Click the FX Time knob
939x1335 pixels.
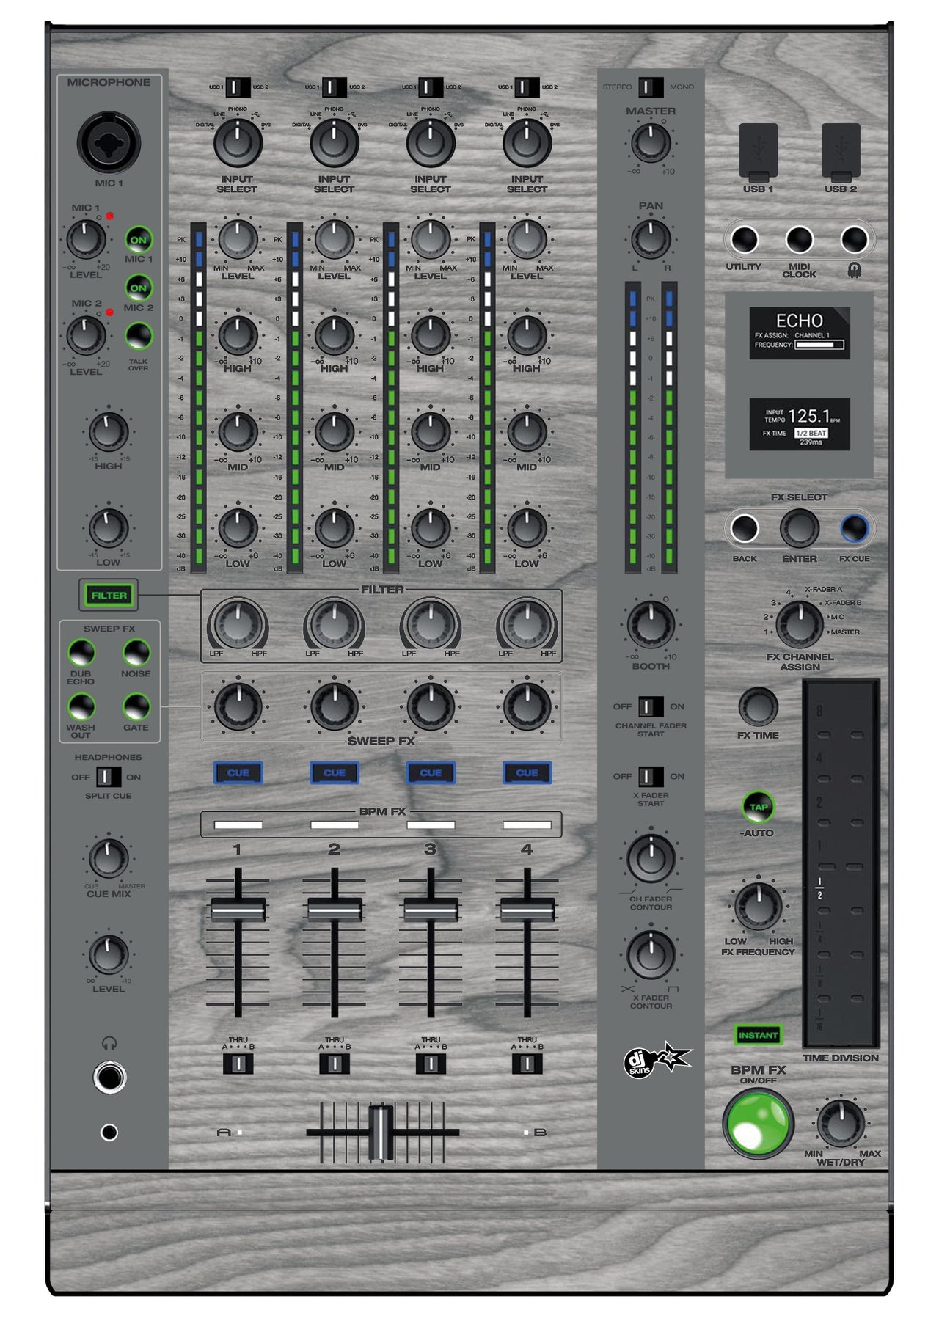758,707
